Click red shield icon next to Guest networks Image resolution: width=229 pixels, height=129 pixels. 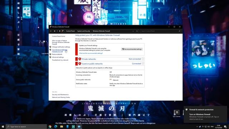click(x=80, y=64)
